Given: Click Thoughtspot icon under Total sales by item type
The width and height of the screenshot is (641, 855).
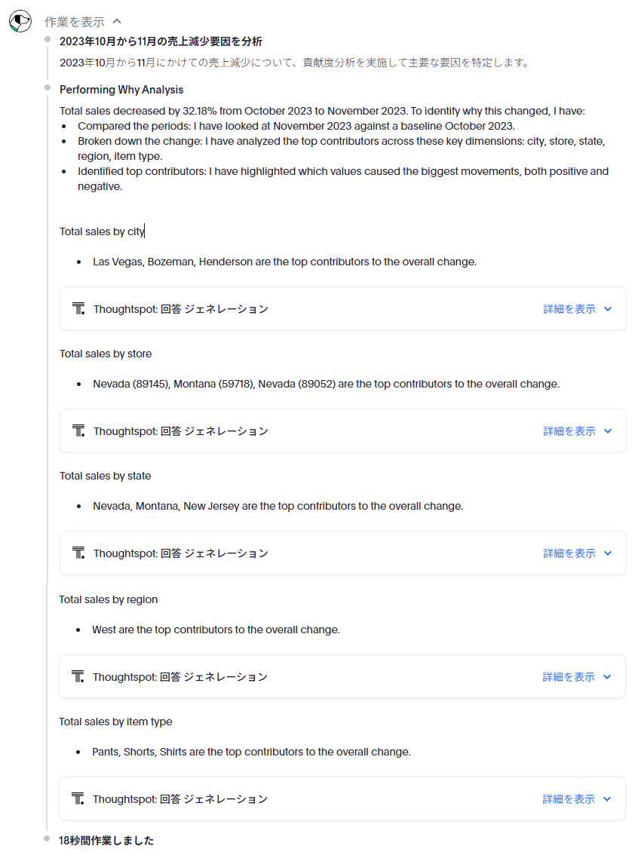Looking at the screenshot, I should pos(78,799).
